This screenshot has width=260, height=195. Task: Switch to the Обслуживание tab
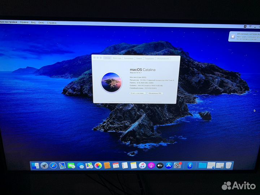[x=163, y=59]
